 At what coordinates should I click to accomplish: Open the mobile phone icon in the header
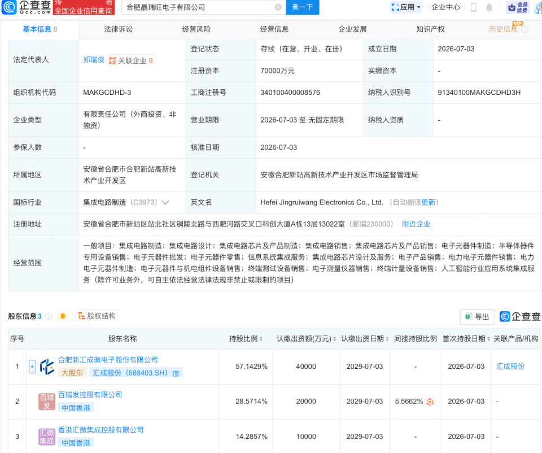pos(474,7)
